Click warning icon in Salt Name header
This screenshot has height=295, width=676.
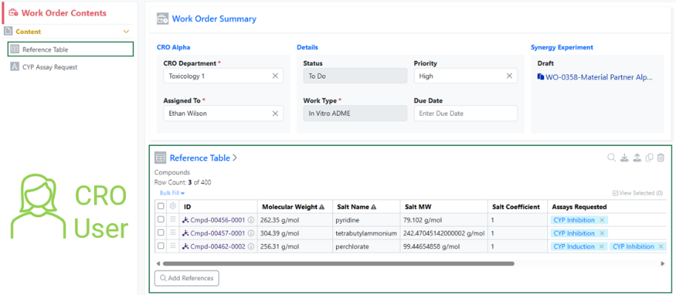pos(373,207)
